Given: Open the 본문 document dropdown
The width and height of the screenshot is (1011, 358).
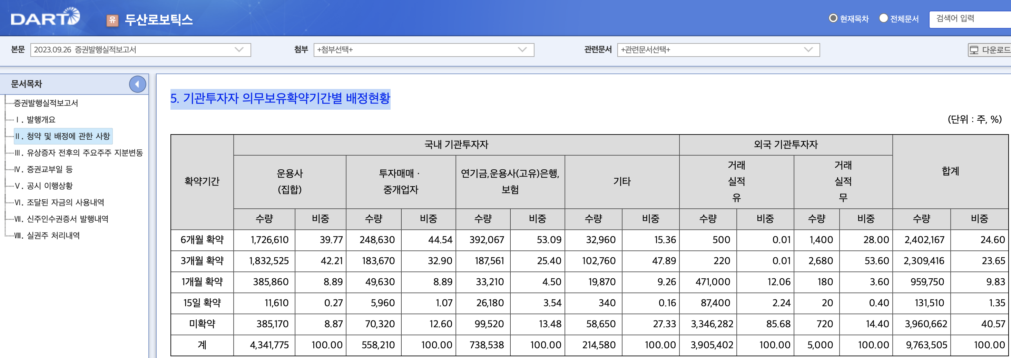Looking at the screenshot, I should click(140, 50).
